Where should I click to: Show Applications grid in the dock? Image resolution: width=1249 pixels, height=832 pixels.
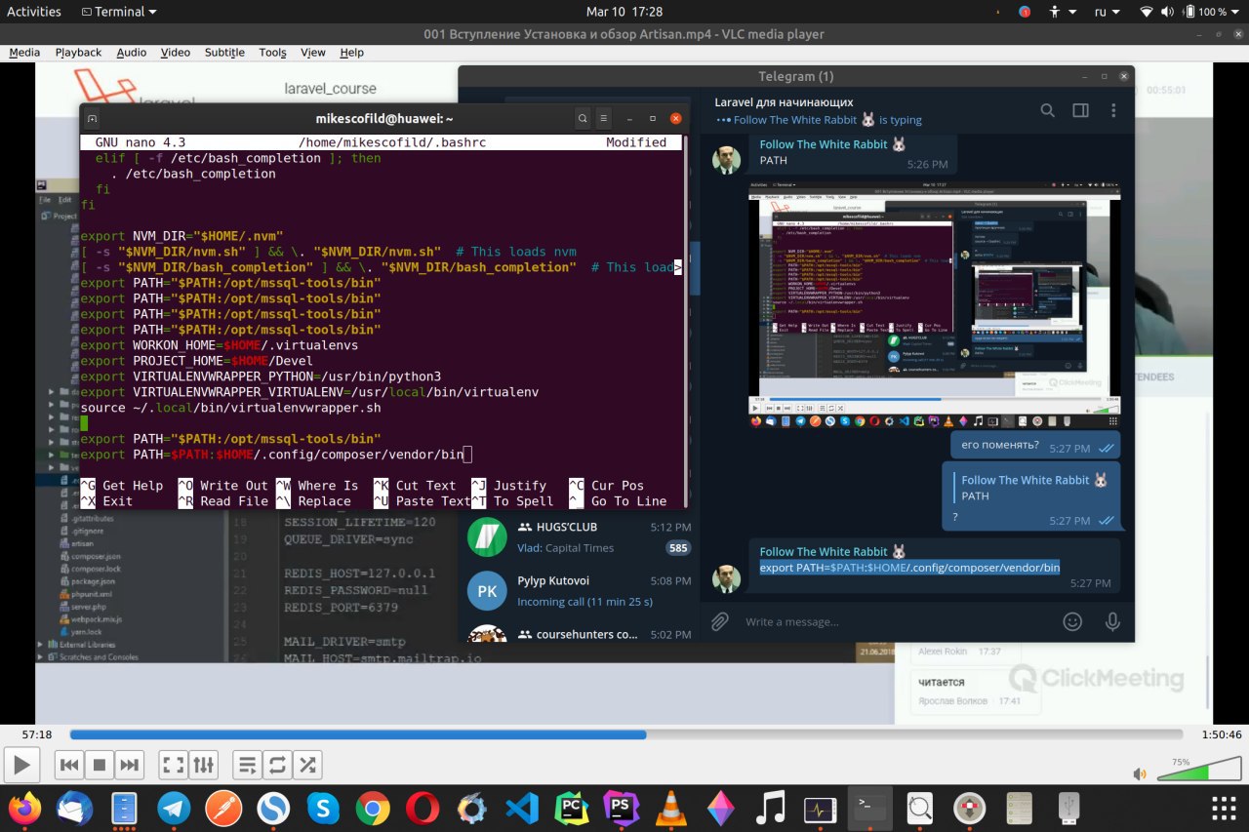[1224, 808]
